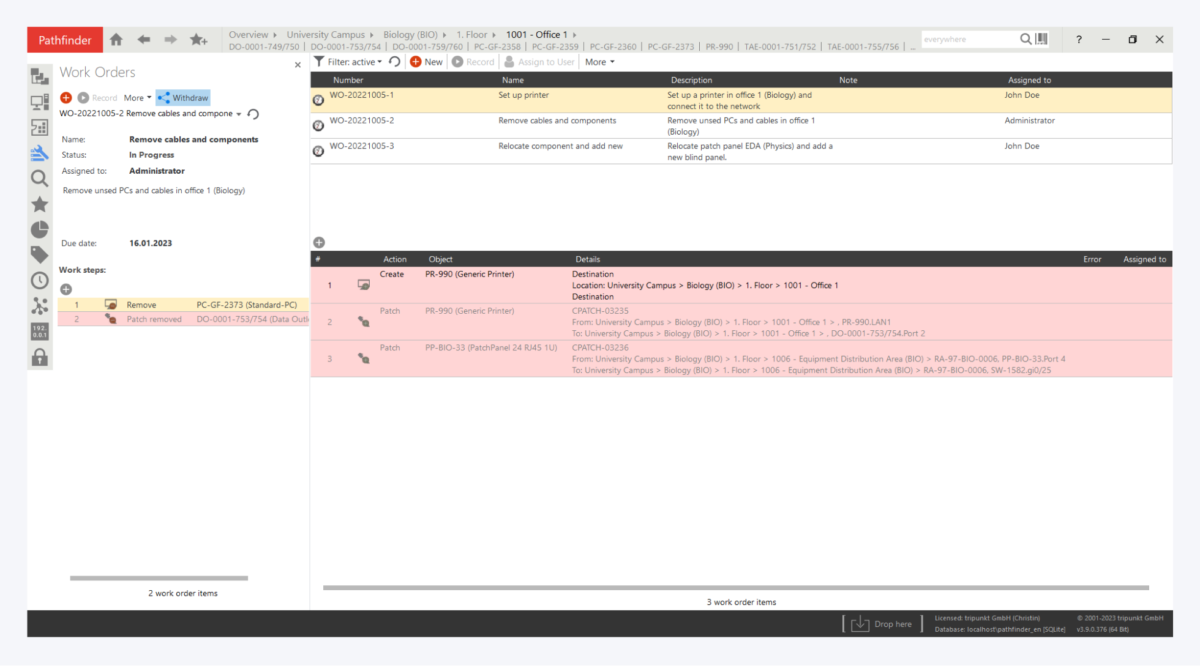The height and width of the screenshot is (666, 1200).
Task: Open More dropdown in Work Orders panel
Action: coord(137,98)
